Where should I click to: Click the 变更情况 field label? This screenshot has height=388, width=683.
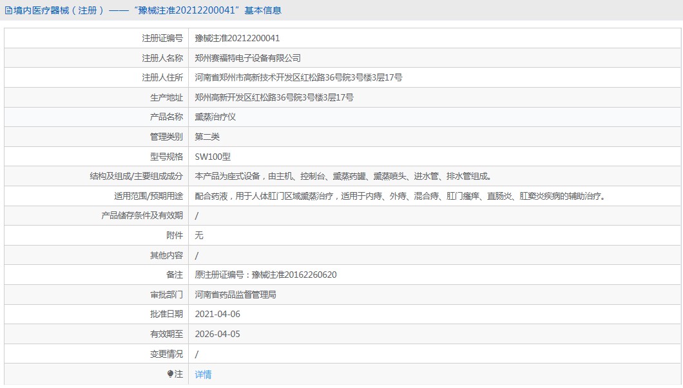(166, 354)
